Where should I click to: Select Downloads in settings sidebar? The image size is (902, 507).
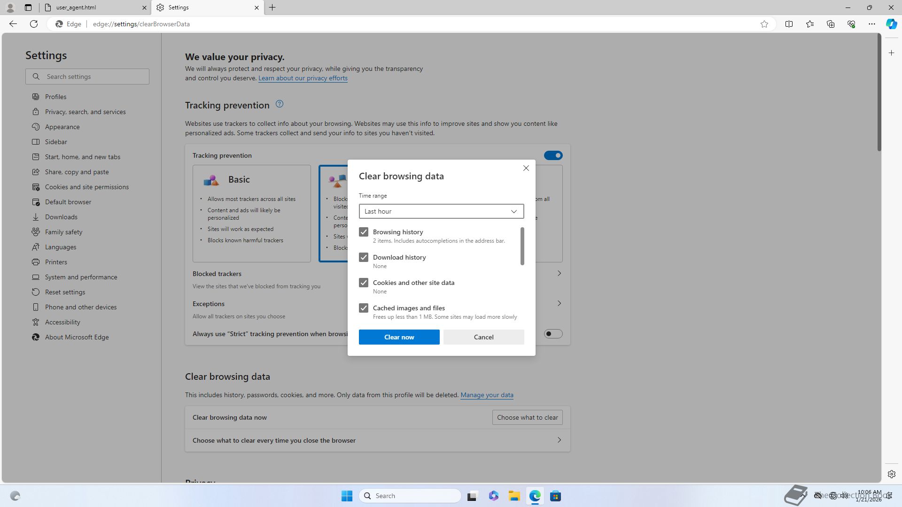pyautogui.click(x=61, y=217)
